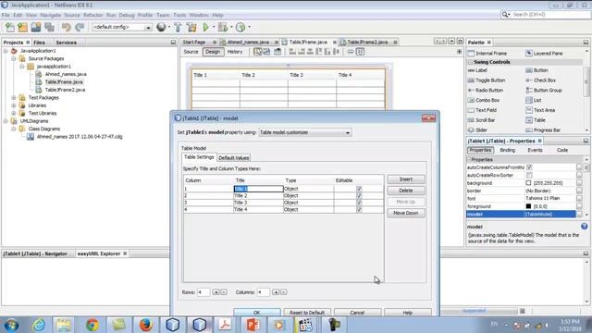The height and width of the screenshot is (333, 592).
Task: Open Firefox from the taskbar
Action: [x=146, y=325]
